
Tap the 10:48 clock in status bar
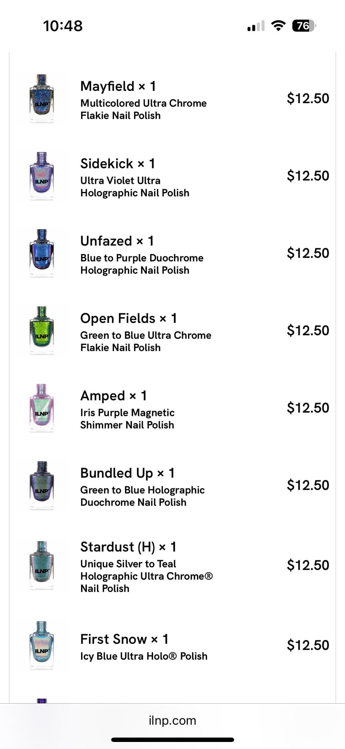click(x=63, y=26)
